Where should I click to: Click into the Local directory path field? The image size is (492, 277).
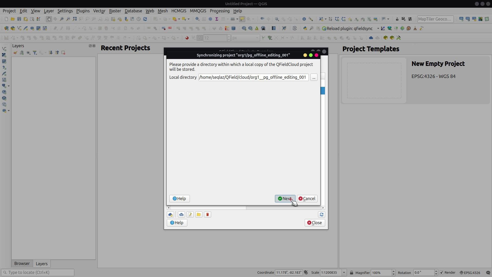253,77
